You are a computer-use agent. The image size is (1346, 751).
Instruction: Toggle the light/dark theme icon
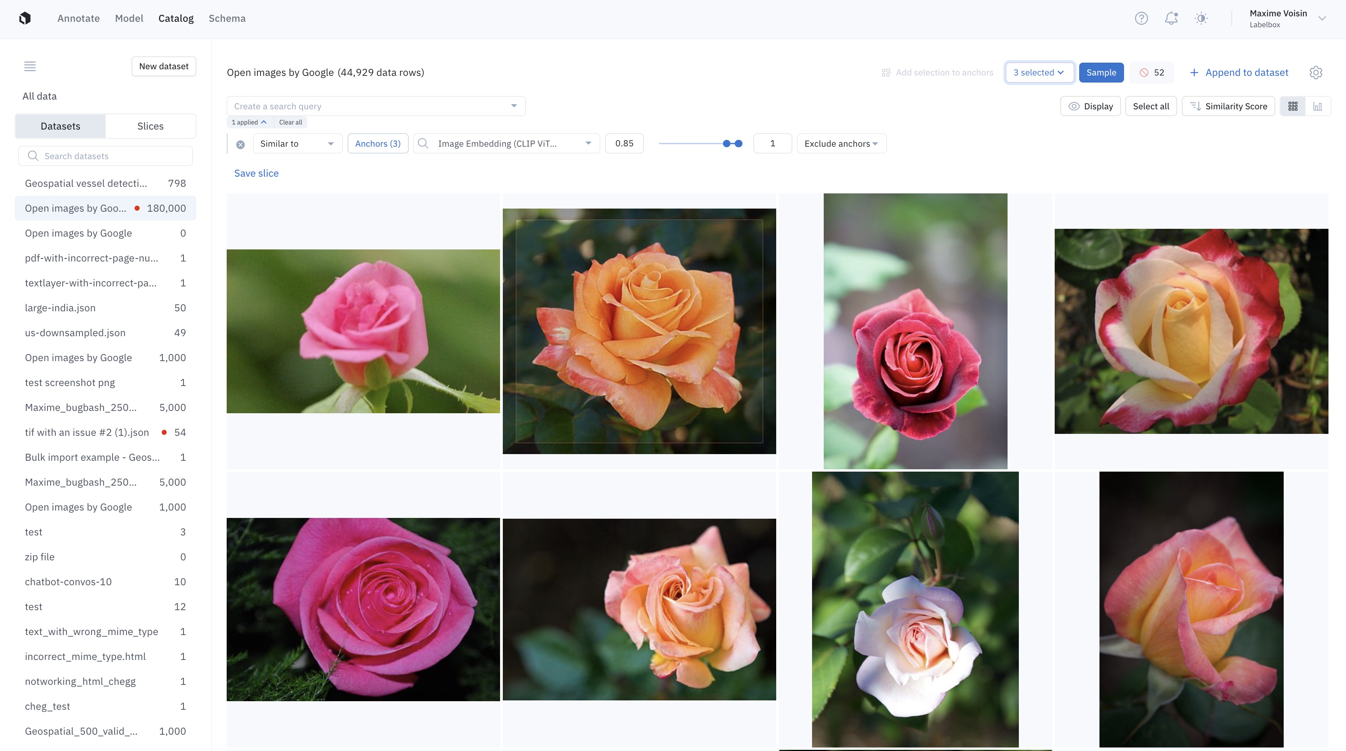pyautogui.click(x=1201, y=18)
